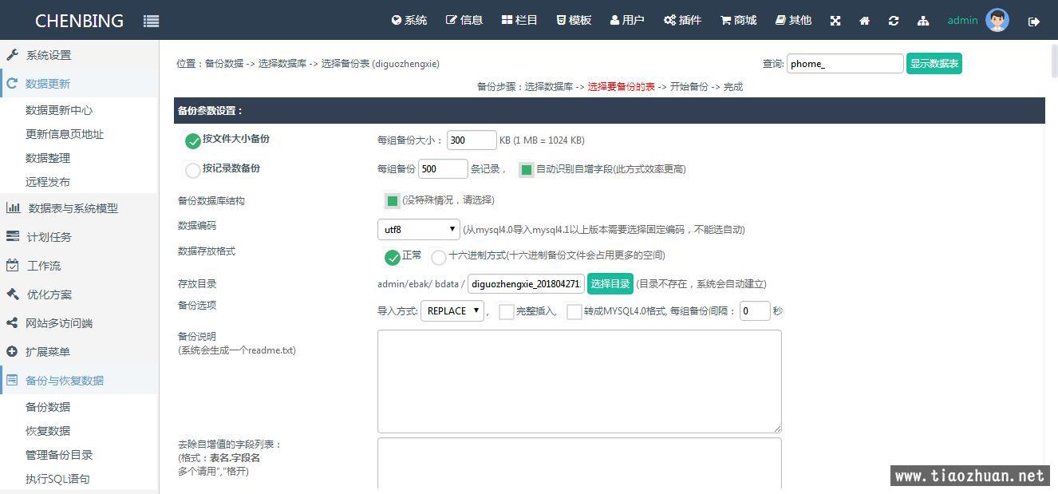Click the 每组备份大小 input field
Image resolution: width=1058 pixels, height=494 pixels.
pyautogui.click(x=472, y=140)
